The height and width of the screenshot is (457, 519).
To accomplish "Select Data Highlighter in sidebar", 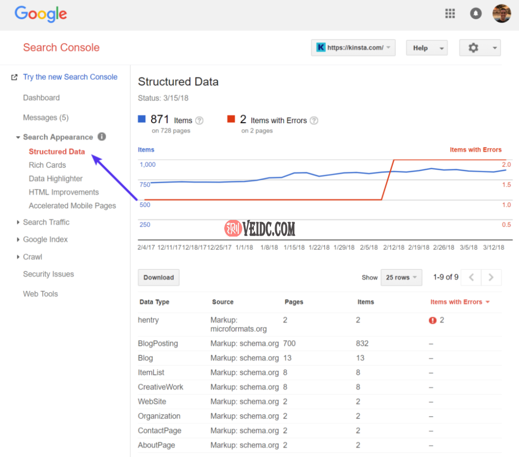I will [x=56, y=179].
